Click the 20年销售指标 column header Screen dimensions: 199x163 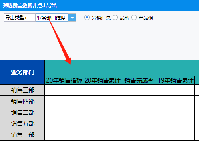pos(64,80)
